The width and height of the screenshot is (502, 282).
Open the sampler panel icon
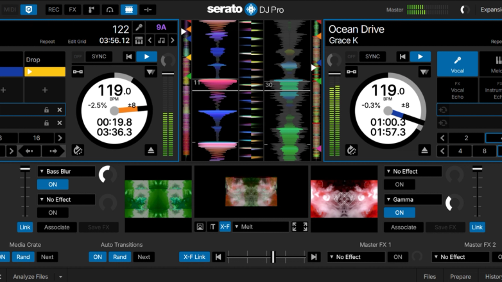[x=91, y=10]
